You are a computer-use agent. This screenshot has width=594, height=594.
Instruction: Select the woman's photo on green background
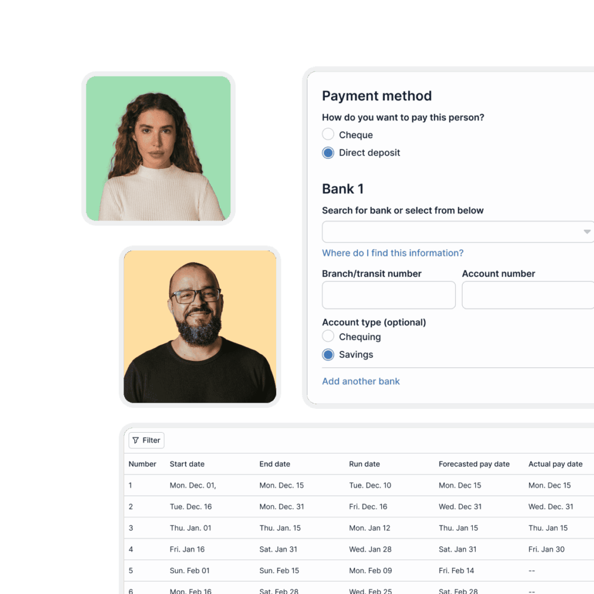click(158, 148)
